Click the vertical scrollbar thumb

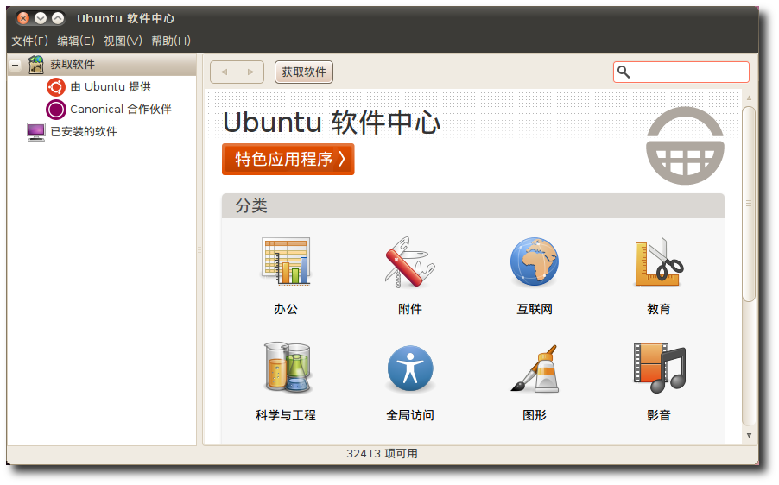coord(748,204)
